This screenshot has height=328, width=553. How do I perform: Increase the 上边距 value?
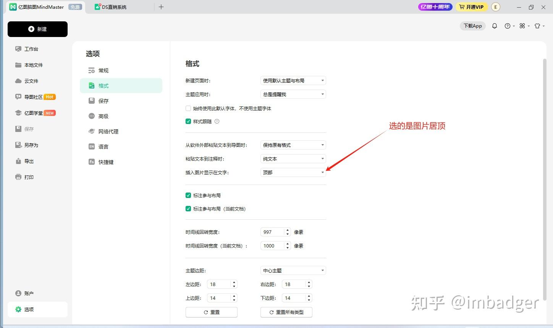(x=234, y=296)
